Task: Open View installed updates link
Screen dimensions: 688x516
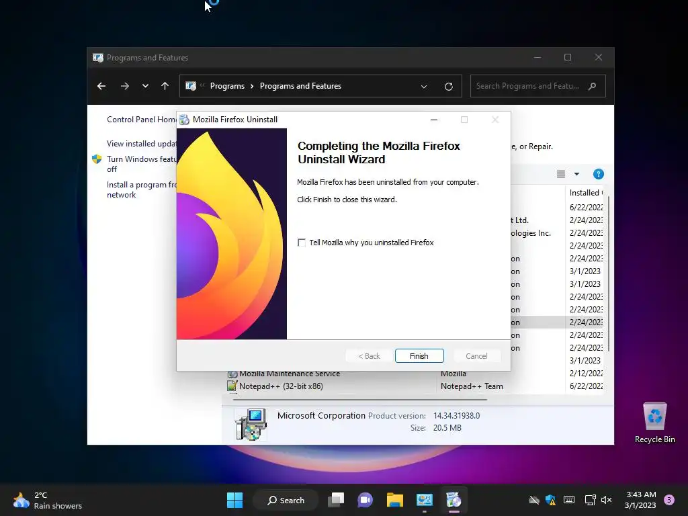Action: click(x=141, y=144)
